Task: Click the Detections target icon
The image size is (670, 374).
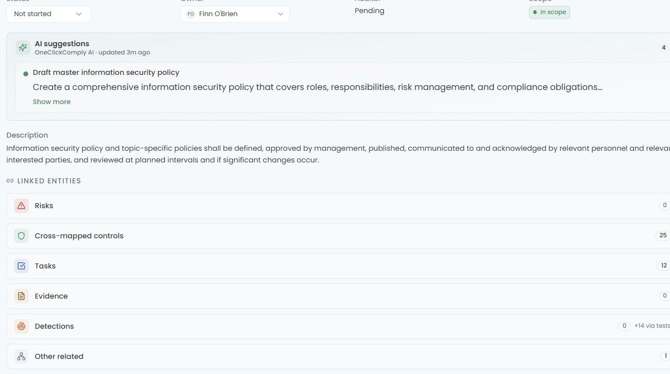Action: pos(21,326)
